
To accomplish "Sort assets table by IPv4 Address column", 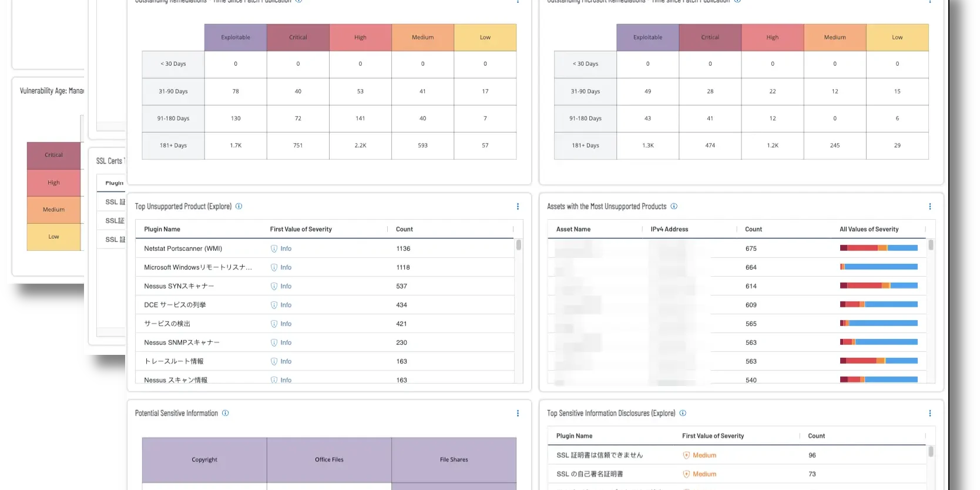I will [669, 229].
